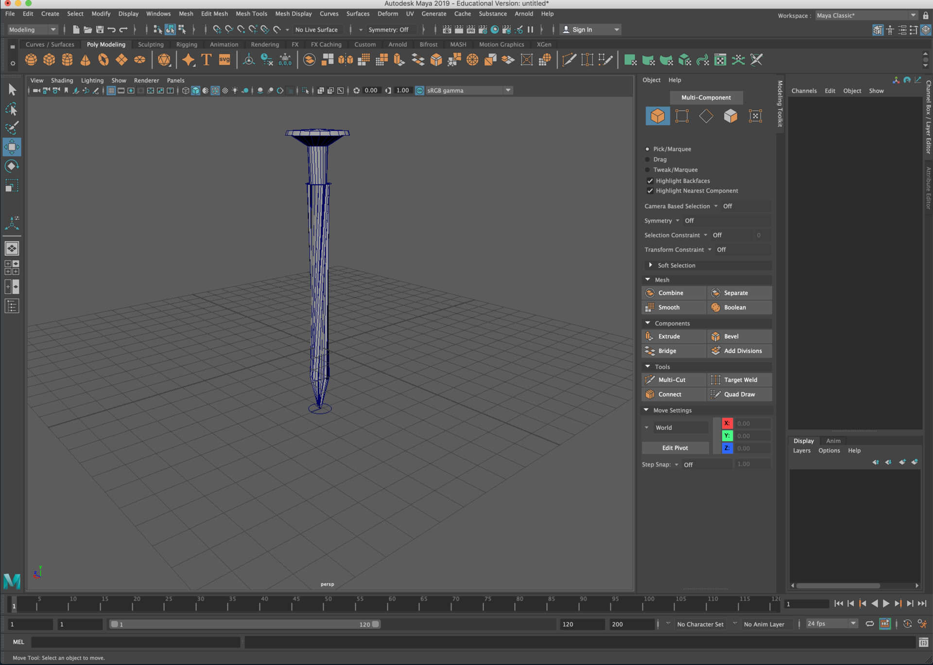Select the Move tool in the toolbox
The width and height of the screenshot is (933, 665).
click(x=12, y=147)
